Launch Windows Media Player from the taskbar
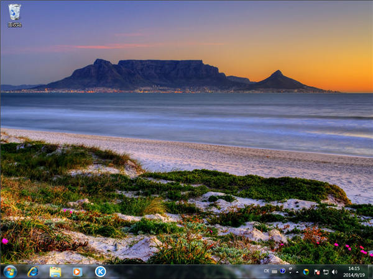373x279 pixels. [78, 272]
